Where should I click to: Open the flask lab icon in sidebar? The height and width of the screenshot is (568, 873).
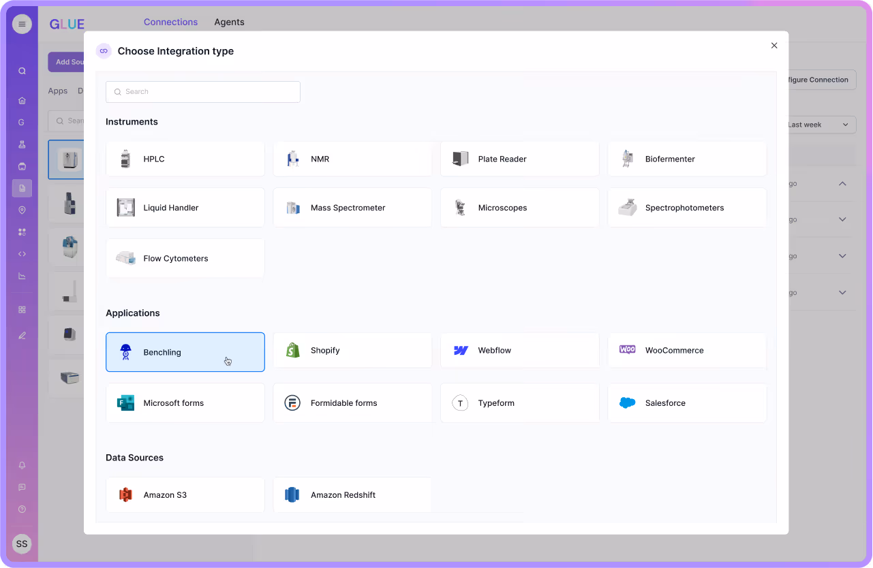(22, 144)
